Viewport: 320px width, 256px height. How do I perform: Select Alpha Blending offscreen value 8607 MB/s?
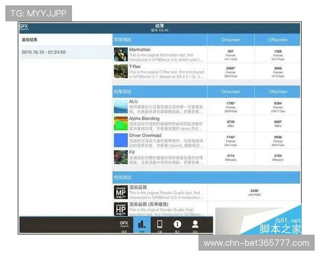pyautogui.click(x=278, y=124)
